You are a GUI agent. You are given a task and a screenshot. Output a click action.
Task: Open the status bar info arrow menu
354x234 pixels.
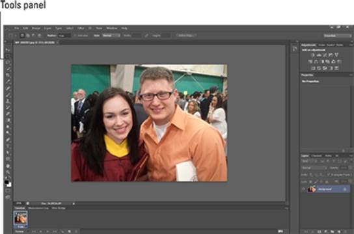[x=74, y=203]
